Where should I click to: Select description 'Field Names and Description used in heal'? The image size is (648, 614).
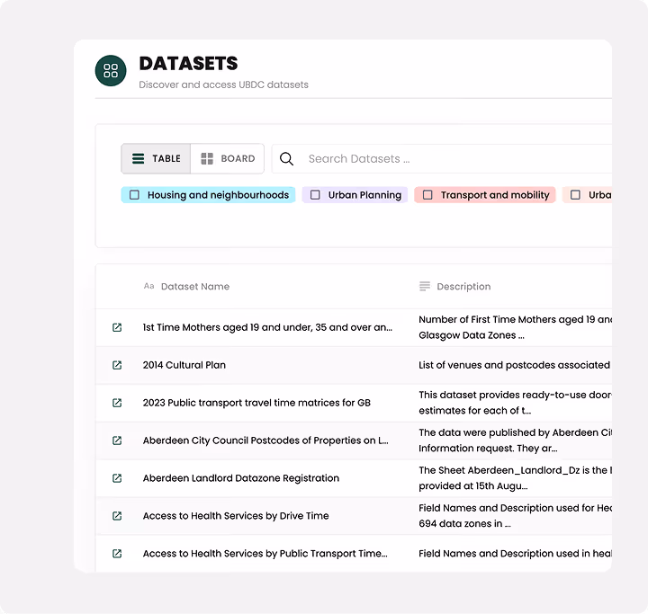(x=515, y=553)
